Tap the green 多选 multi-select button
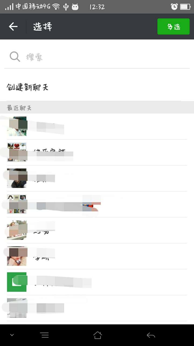Image resolution: width=194 pixels, height=346 pixels. [x=174, y=26]
